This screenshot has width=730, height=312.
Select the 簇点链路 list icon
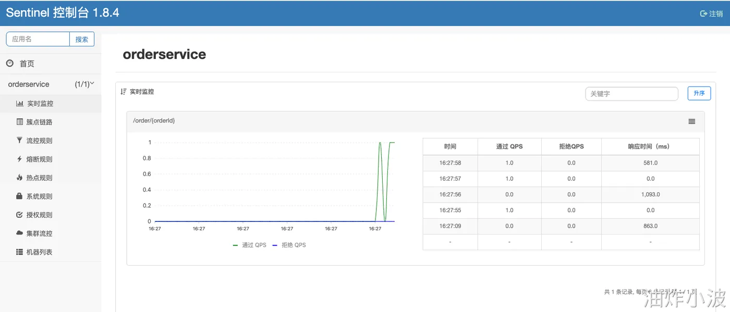(20, 122)
